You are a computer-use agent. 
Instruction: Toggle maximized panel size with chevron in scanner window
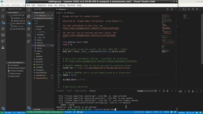point(172,91)
